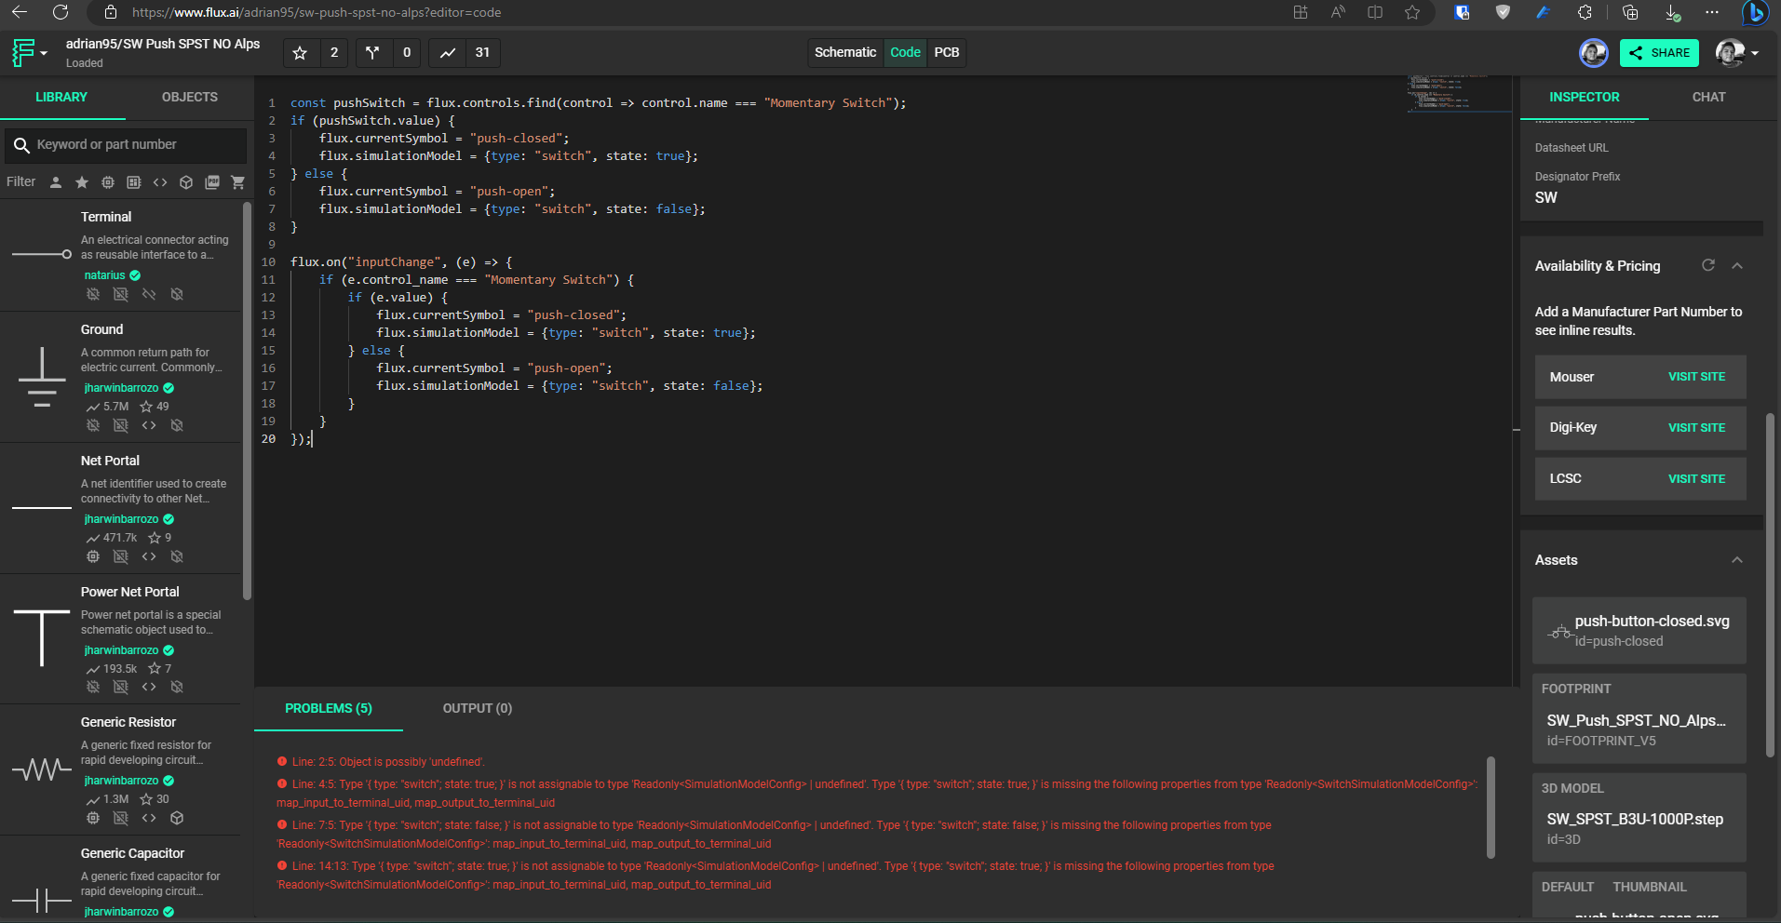
Task: Click the Ground symbol thumbnail
Action: 42,377
